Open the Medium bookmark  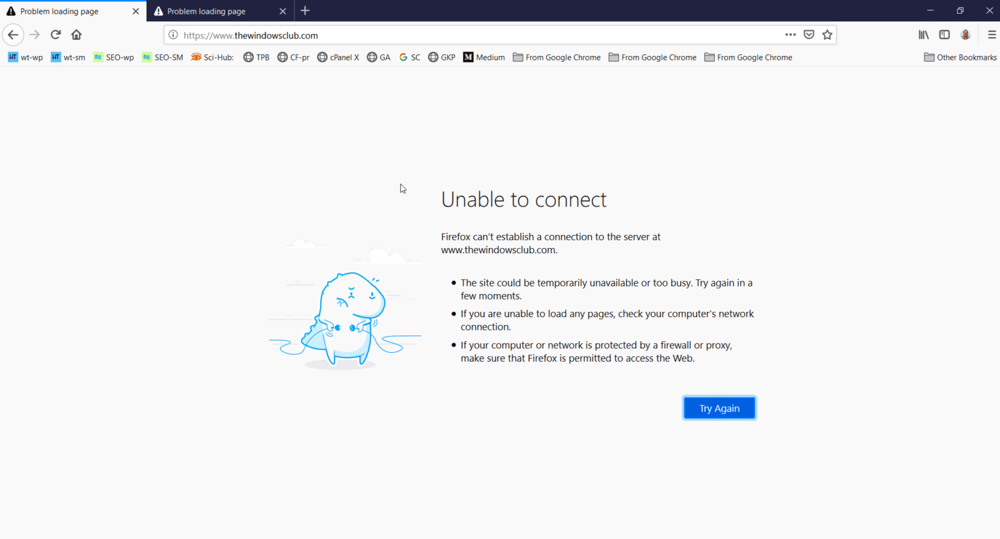(x=484, y=57)
